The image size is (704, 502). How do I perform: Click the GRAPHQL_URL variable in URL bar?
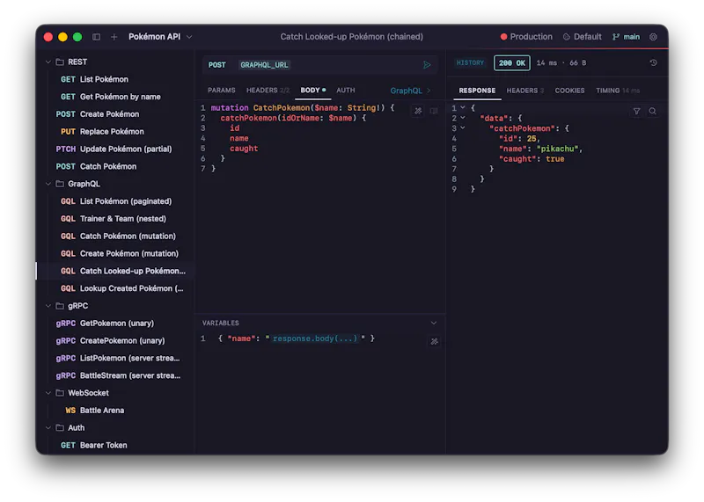click(x=264, y=65)
